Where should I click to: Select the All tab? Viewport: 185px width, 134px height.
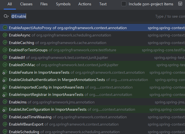pos(10,4)
